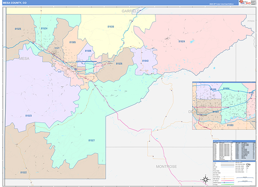
Task: Select ZIP code label 81525
Action: (x=18, y=29)
